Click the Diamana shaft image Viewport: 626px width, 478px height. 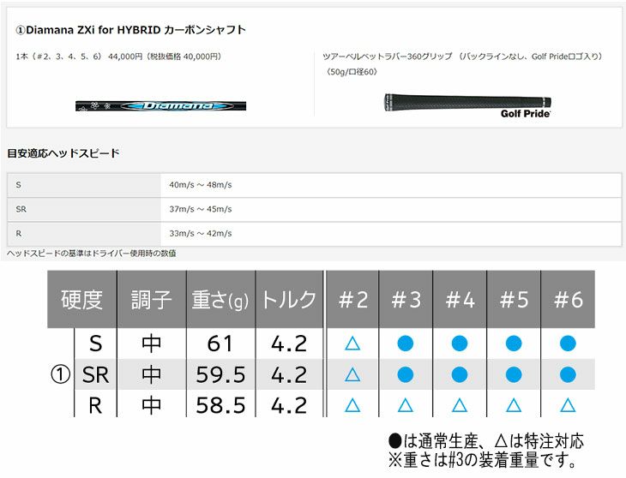[160, 106]
